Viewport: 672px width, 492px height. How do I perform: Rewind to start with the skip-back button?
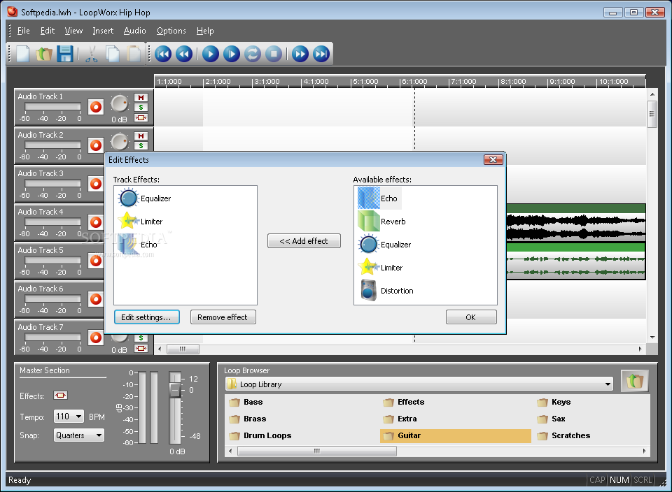click(x=163, y=54)
